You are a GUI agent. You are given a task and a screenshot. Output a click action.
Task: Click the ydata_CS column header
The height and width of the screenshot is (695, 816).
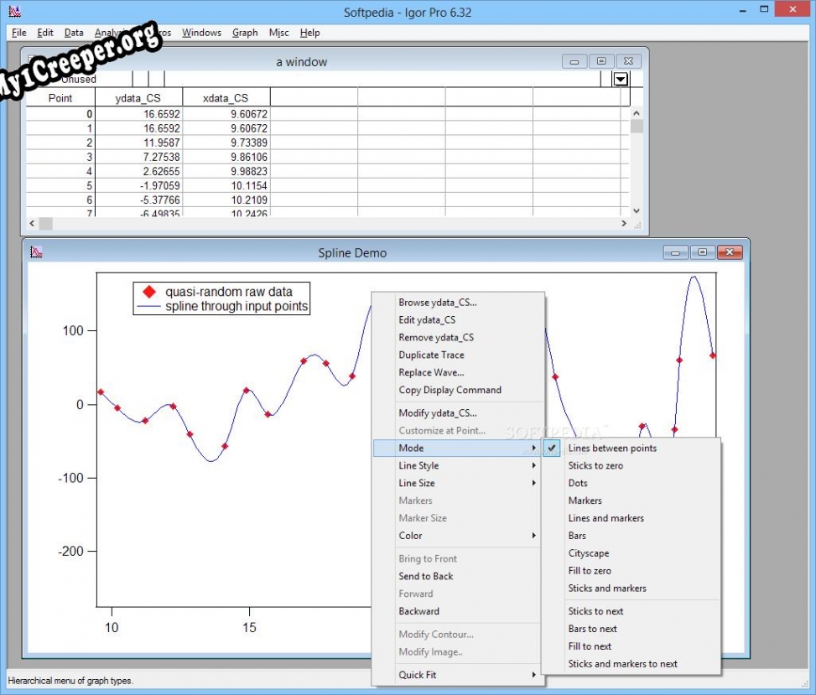(x=138, y=98)
